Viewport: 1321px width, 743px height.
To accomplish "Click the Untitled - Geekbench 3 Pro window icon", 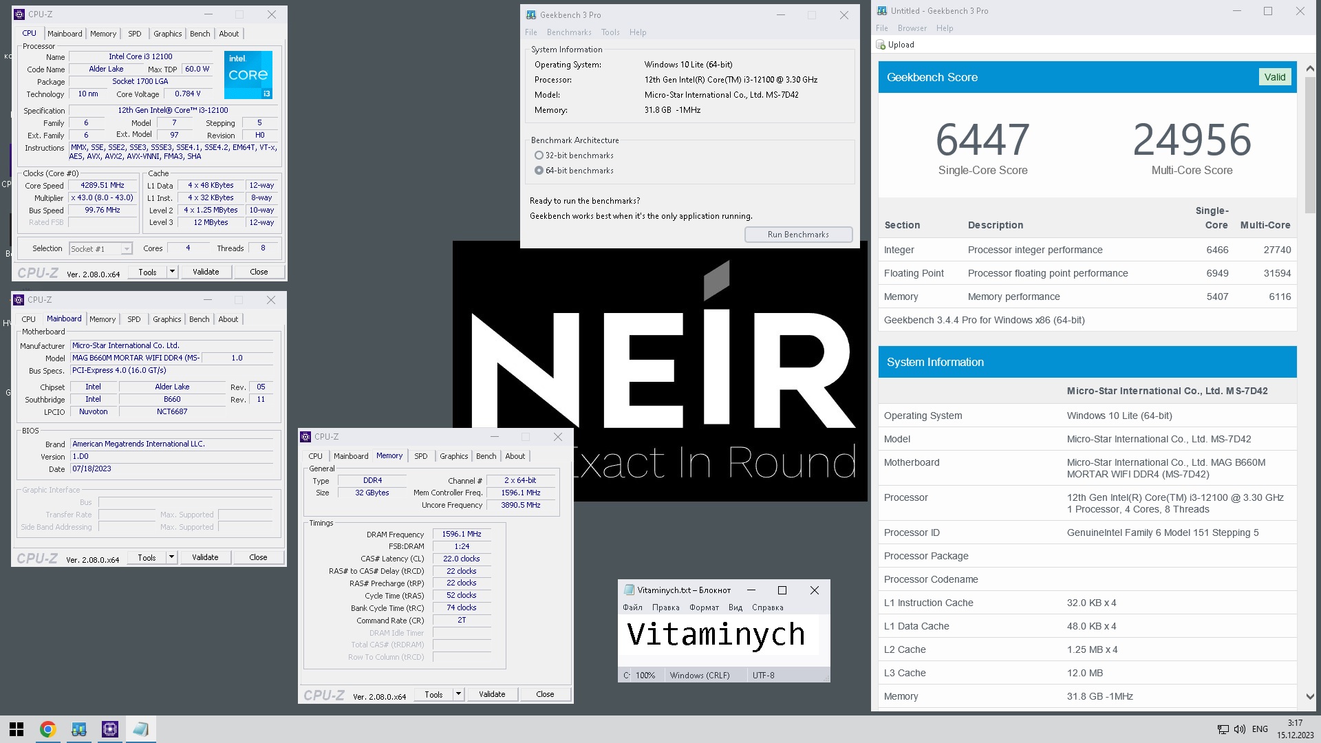I will [x=882, y=11].
